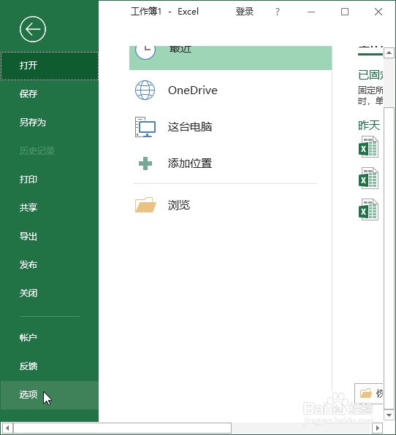Click the 昨天 group heading

pyautogui.click(x=369, y=126)
